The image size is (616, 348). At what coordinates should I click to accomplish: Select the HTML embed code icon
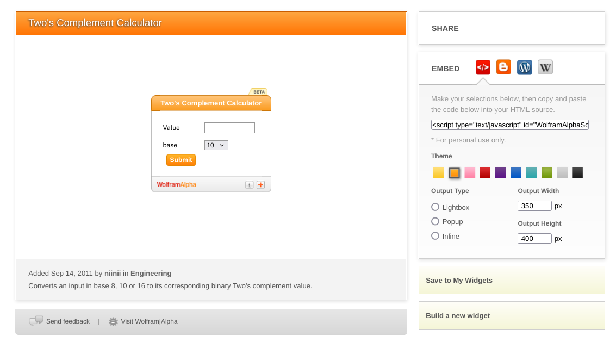coord(483,67)
